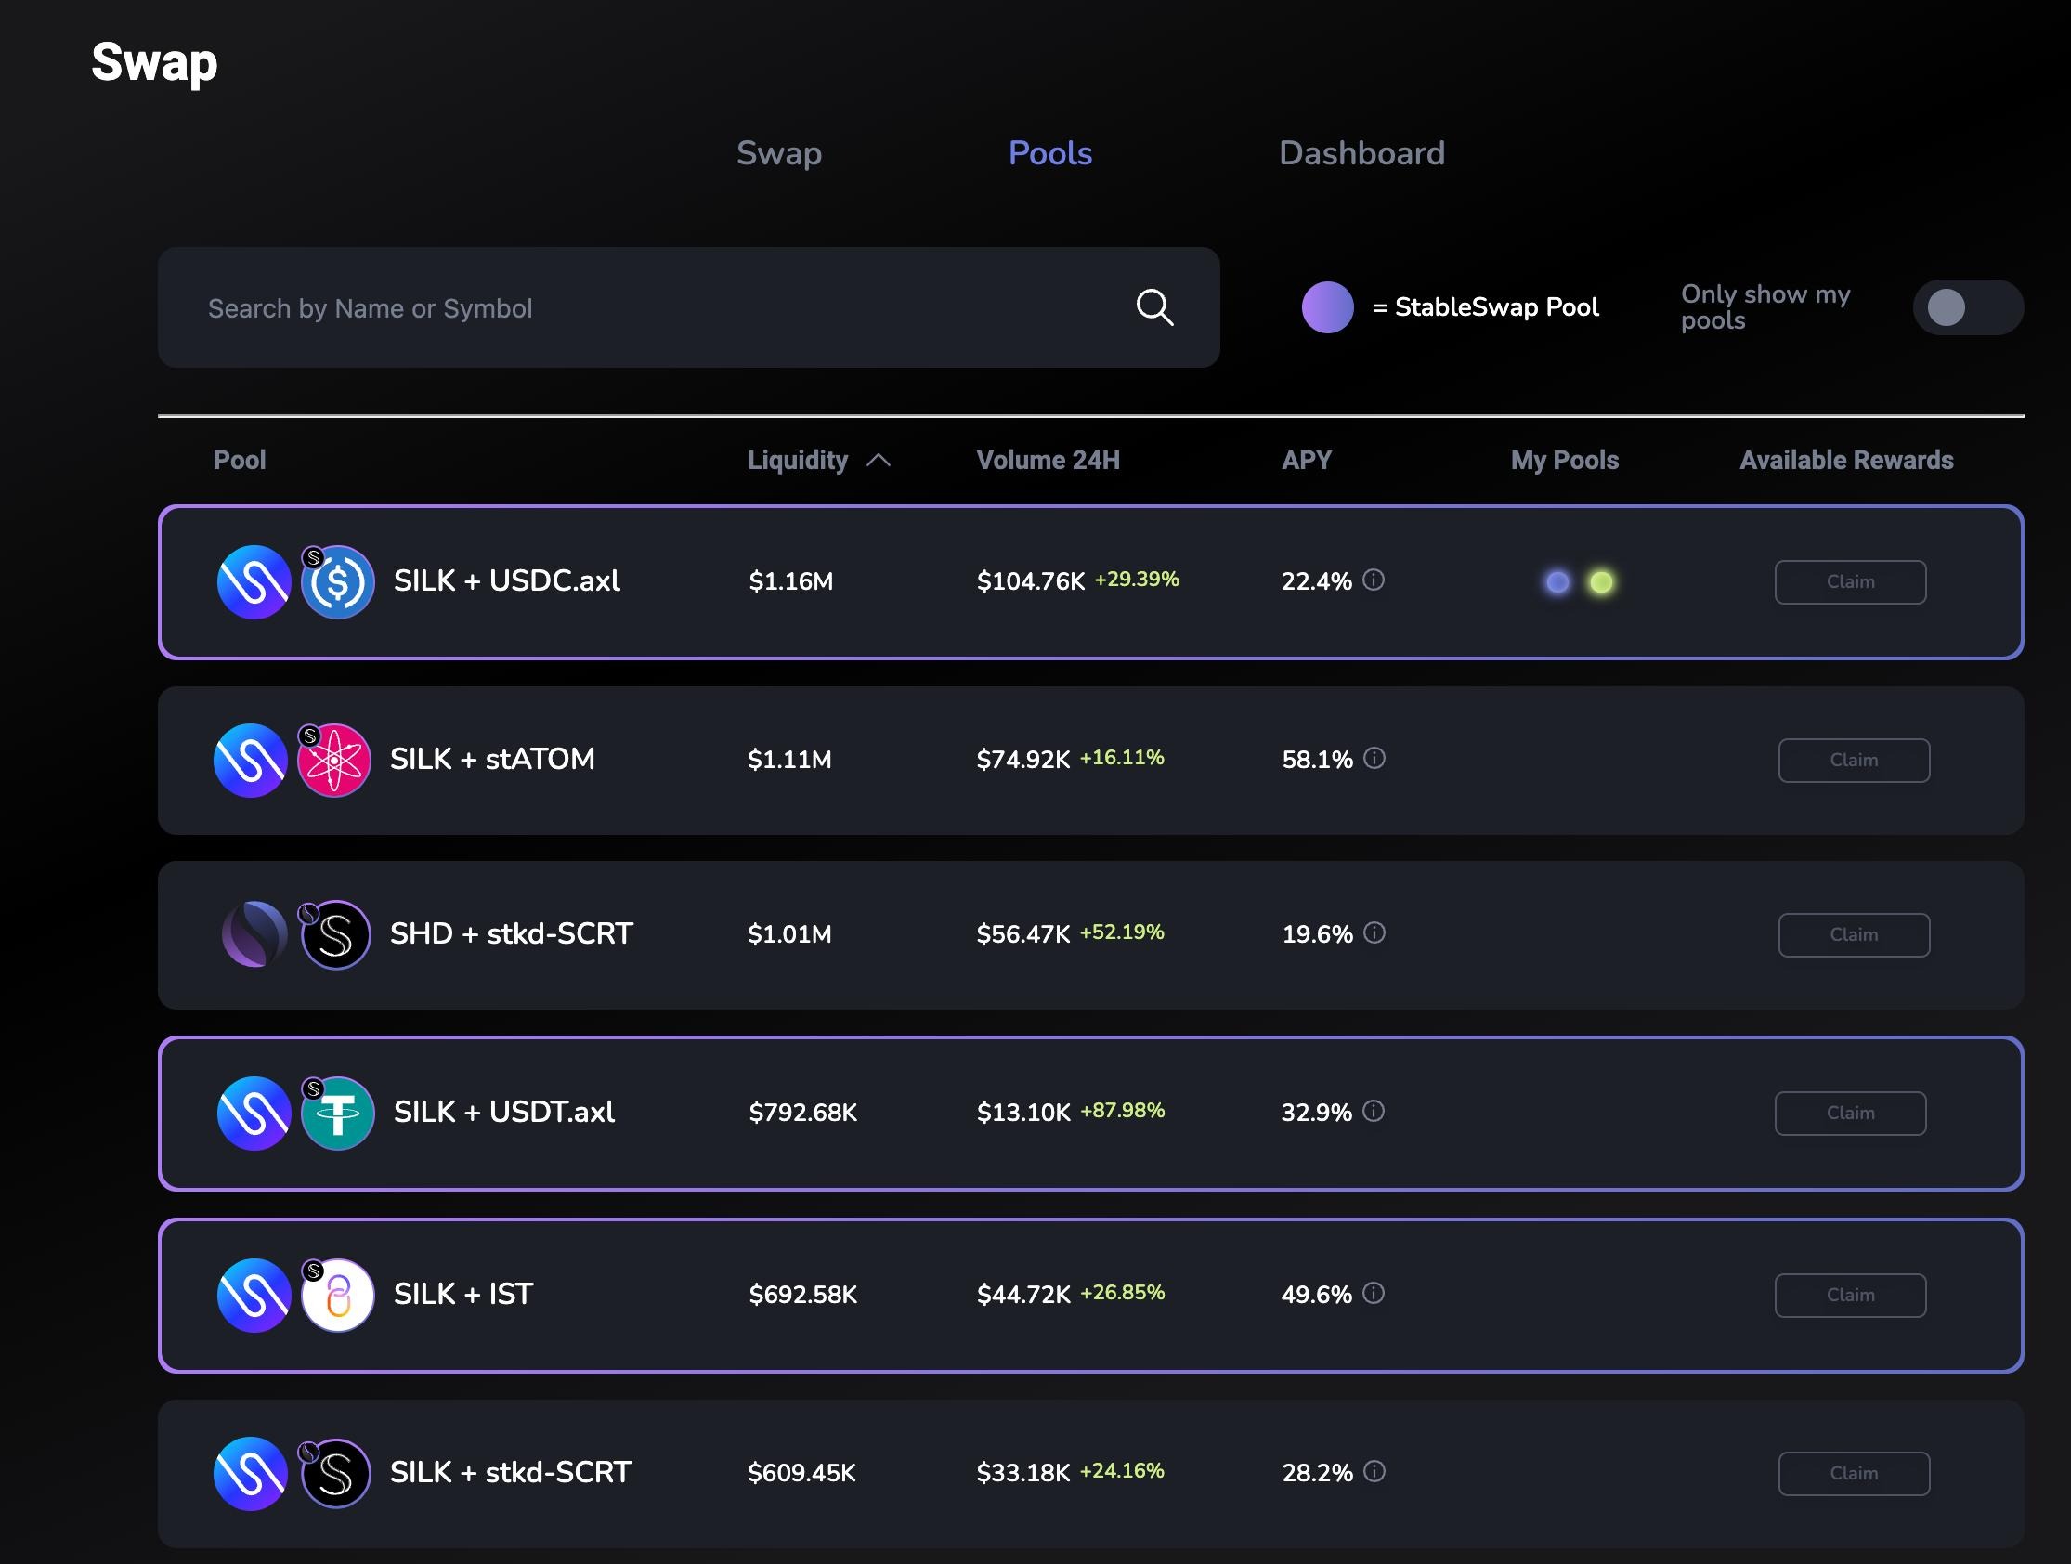
Task: Click the APY info icon for SILK + stATOM
Action: point(1374,758)
